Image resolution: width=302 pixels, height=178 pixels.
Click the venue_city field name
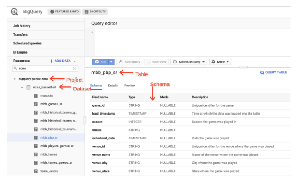pyautogui.click(x=100, y=163)
